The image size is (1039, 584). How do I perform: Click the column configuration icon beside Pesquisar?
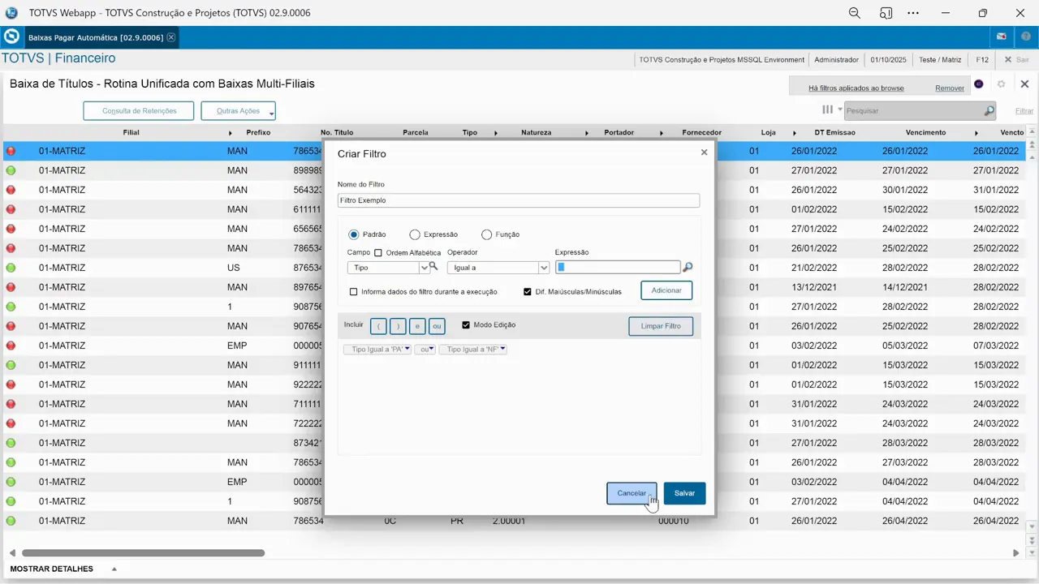tap(827, 109)
